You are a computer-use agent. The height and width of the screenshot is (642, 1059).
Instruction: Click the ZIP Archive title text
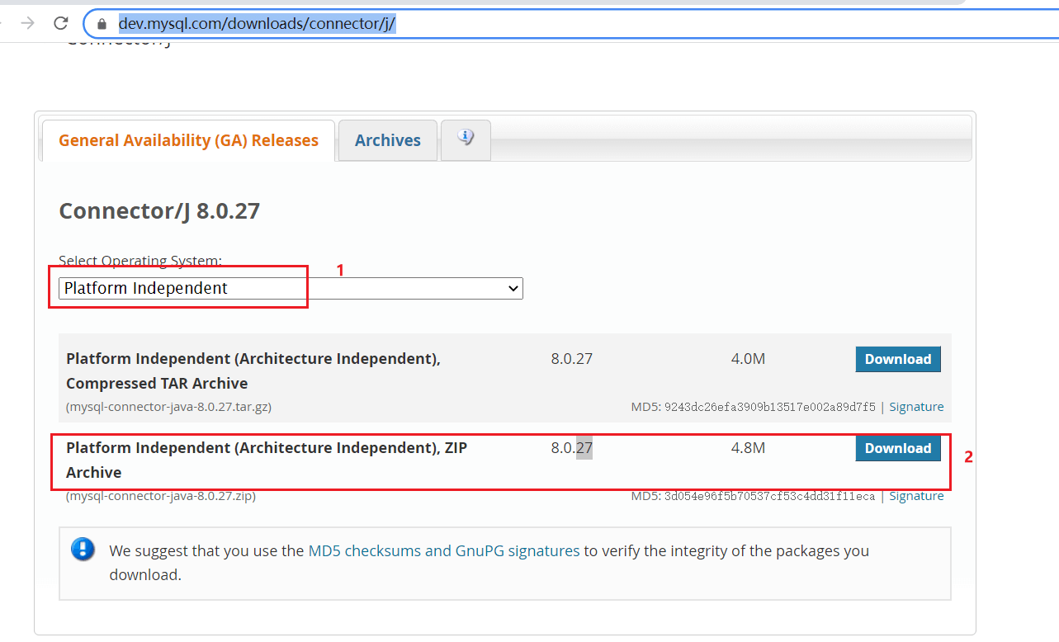click(267, 460)
